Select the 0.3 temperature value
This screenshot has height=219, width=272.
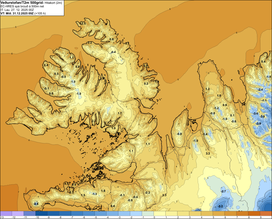tap(56, 74)
